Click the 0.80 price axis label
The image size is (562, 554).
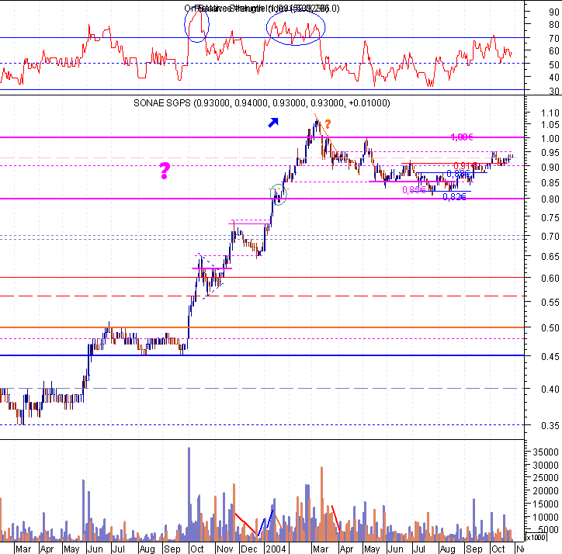[x=550, y=199]
